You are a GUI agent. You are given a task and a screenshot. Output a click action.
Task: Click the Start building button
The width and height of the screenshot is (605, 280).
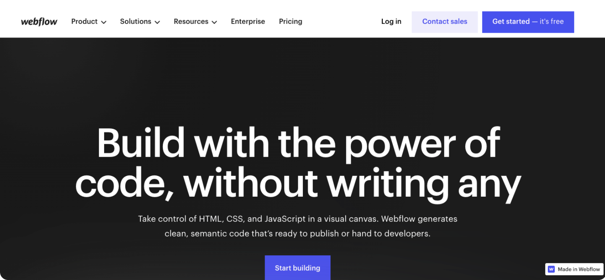(298, 268)
